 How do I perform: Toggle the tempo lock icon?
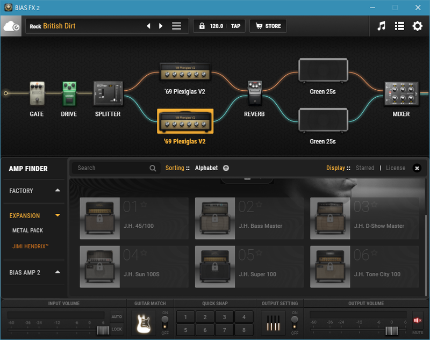coord(202,26)
